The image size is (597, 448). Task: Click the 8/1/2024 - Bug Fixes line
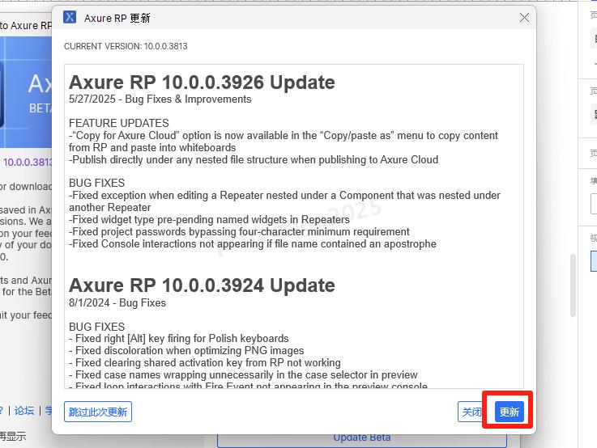click(117, 303)
